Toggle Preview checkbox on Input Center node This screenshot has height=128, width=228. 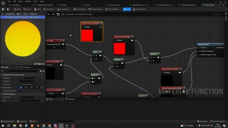pos(163,73)
